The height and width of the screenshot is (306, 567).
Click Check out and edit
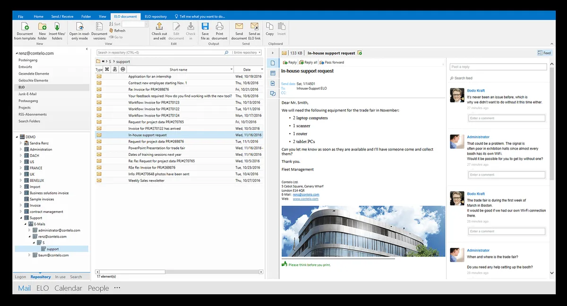159,31
